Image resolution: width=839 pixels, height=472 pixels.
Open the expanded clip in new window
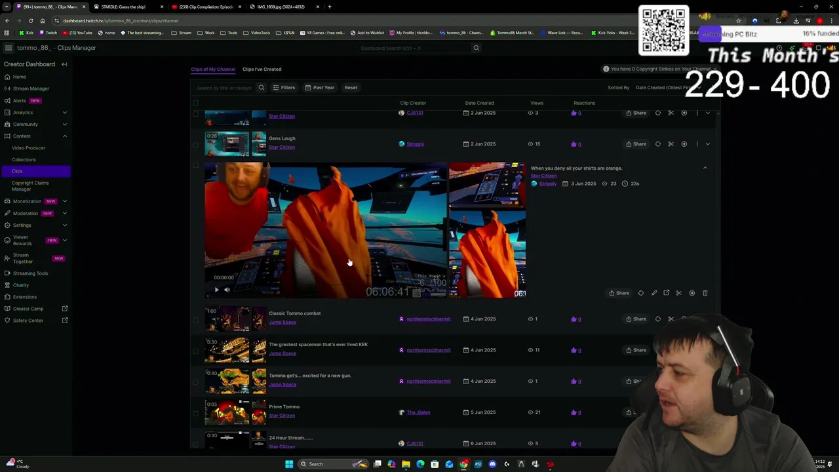click(x=667, y=293)
